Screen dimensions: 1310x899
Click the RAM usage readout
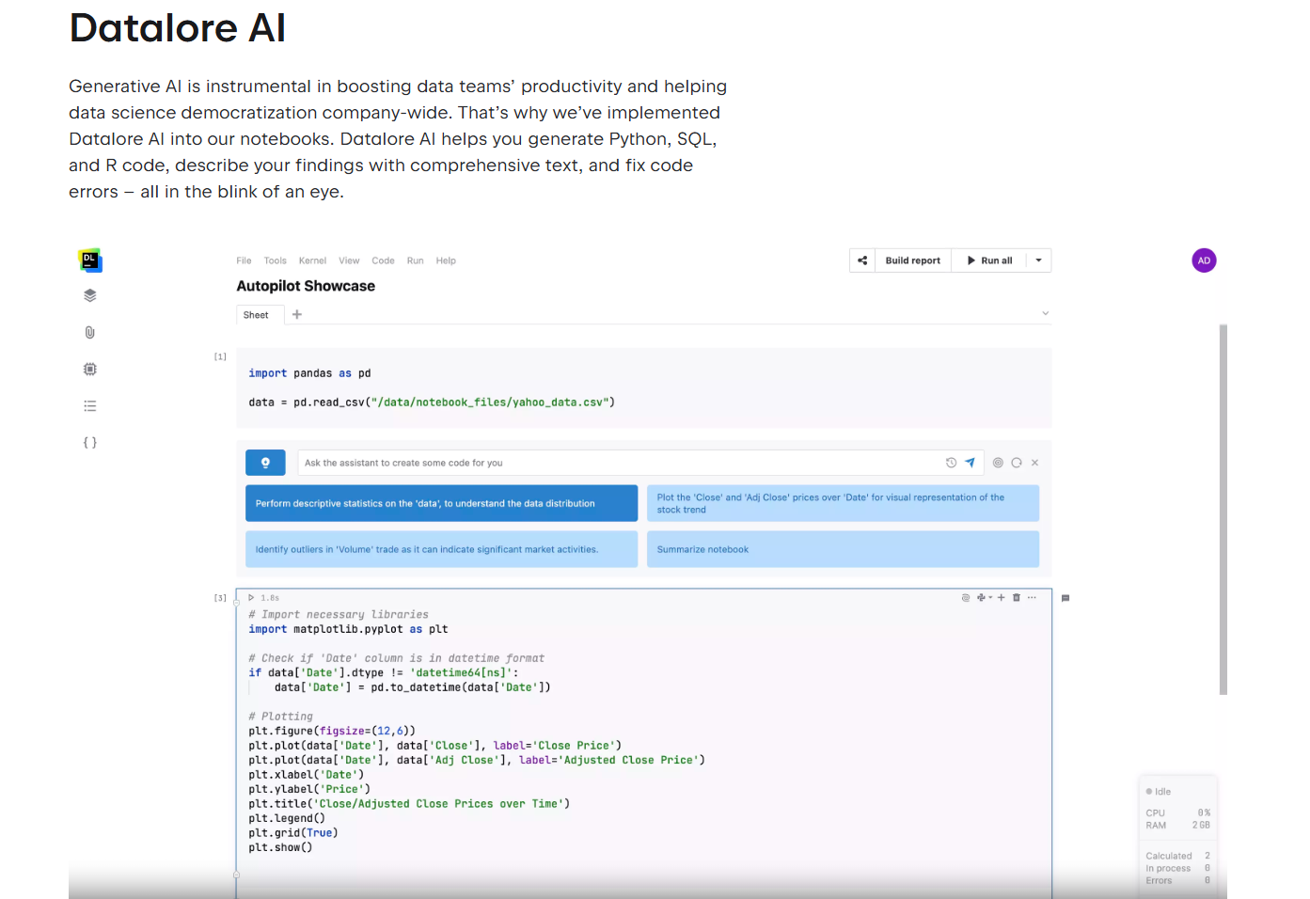pos(1177,825)
